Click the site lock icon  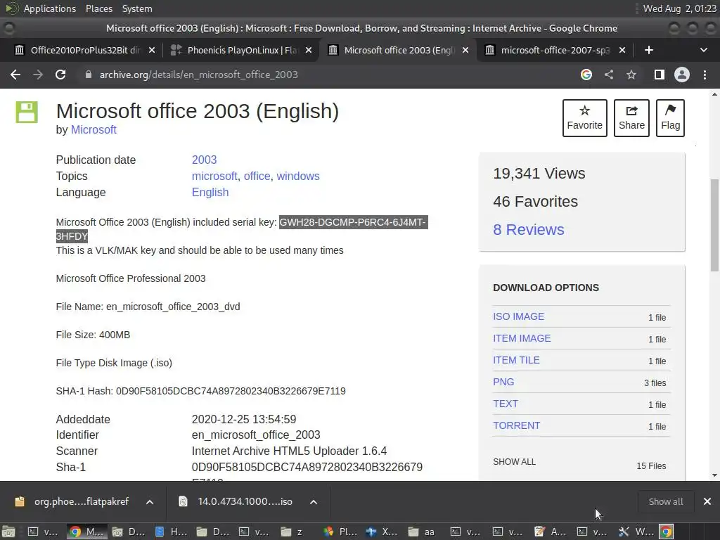88,75
